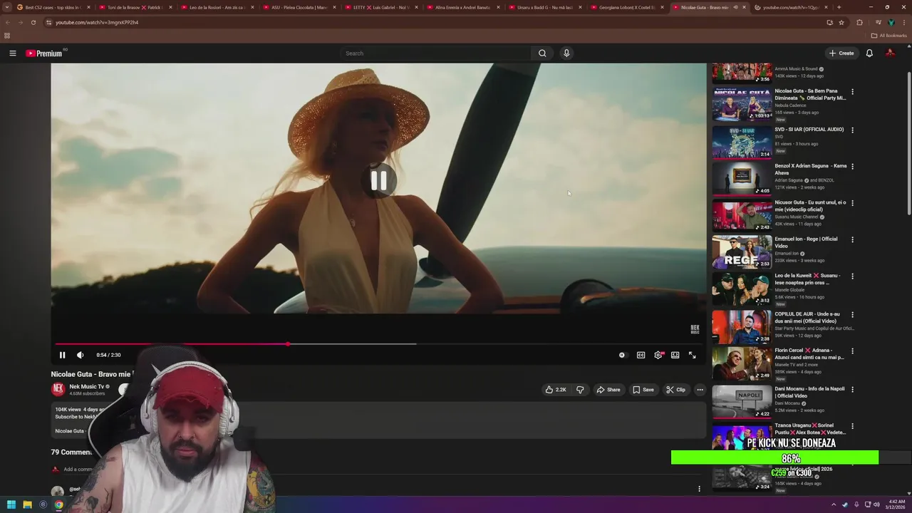Open Chrome from the taskbar
912x513 pixels.
[59, 504]
